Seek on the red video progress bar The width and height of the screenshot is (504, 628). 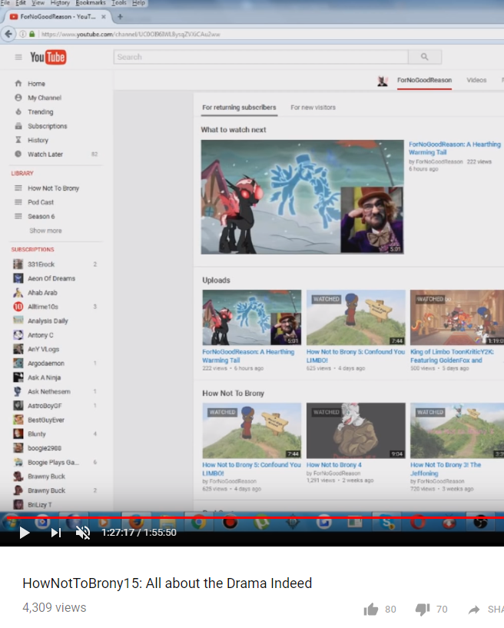tap(254, 517)
